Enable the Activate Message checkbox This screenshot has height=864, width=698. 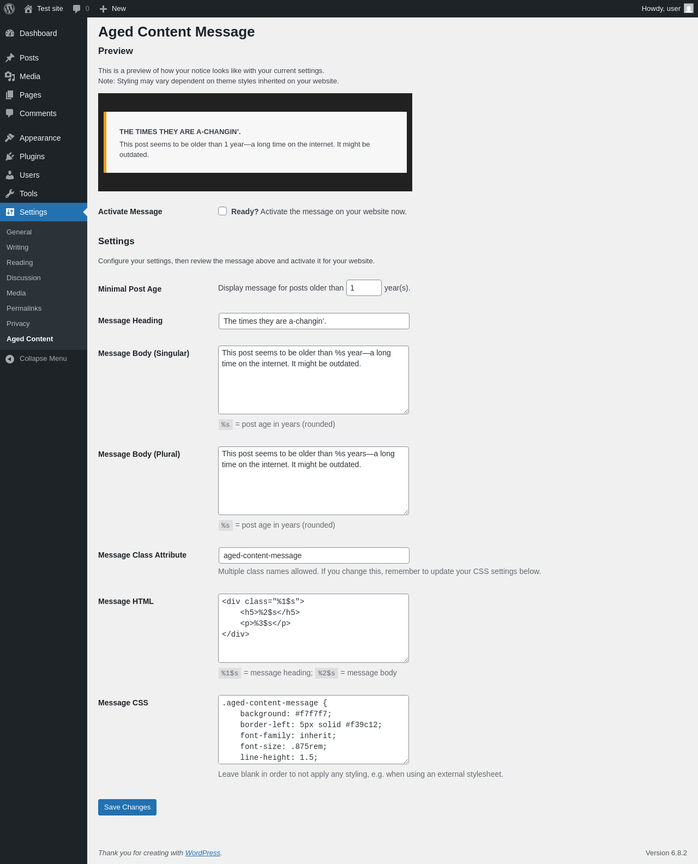(222, 211)
